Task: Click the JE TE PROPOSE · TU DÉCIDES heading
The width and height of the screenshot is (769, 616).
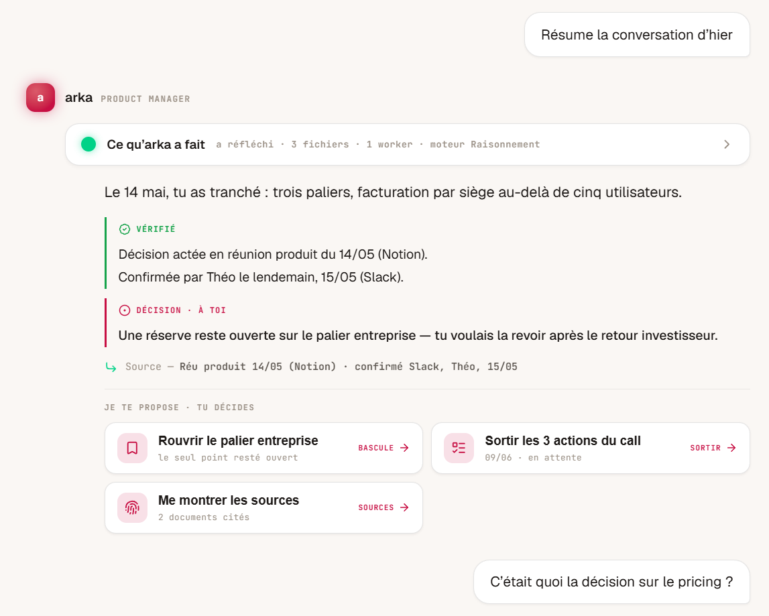Action: (179, 408)
